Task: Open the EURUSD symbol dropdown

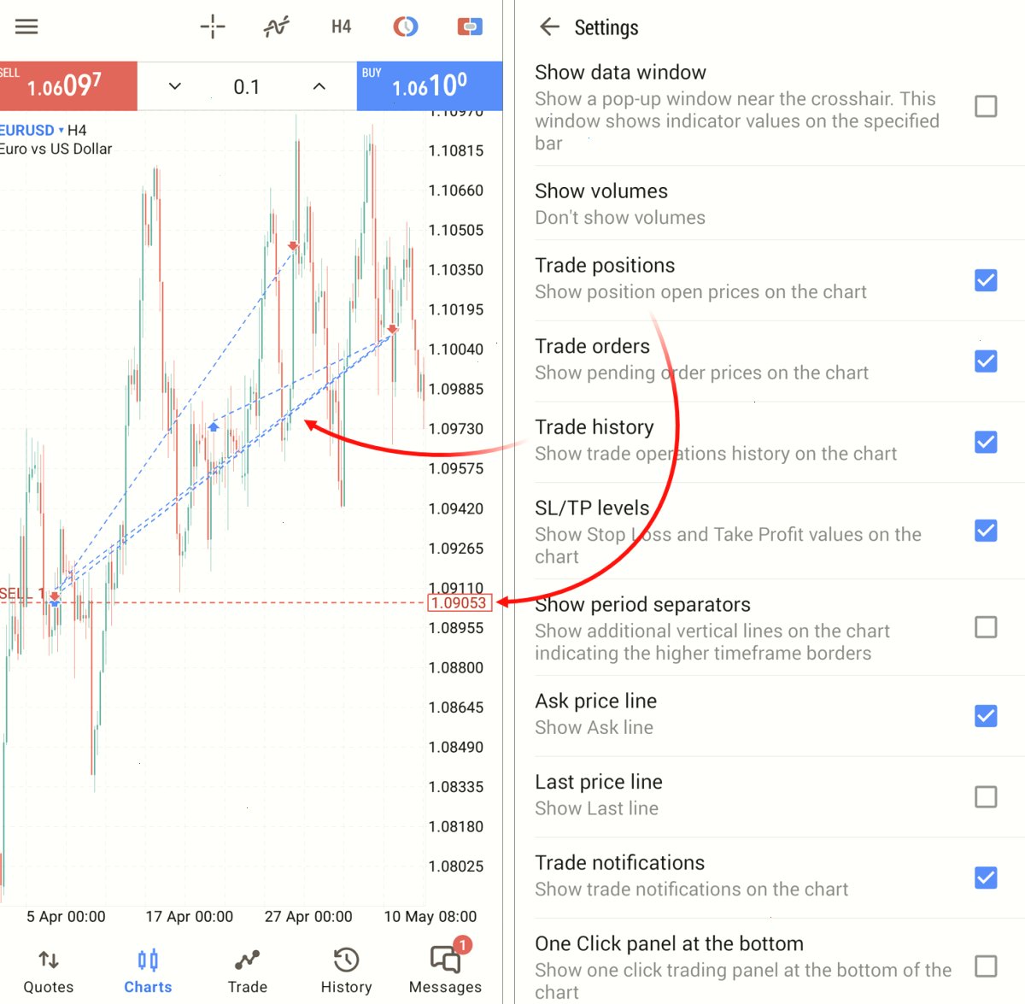Action: 32,130
